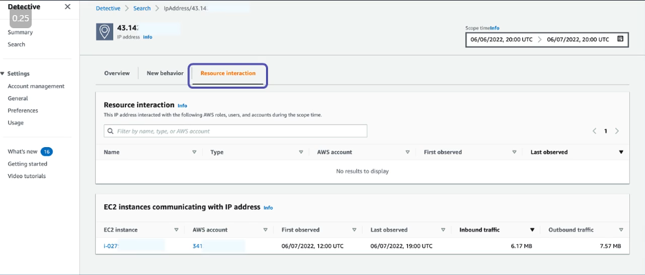The height and width of the screenshot is (275, 645).
Task: Open What's new in sidebar
Action: pos(23,151)
